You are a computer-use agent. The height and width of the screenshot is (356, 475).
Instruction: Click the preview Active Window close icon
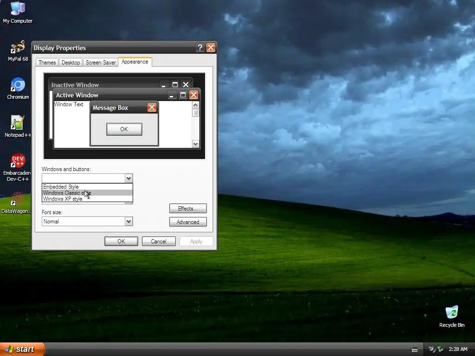pyautogui.click(x=193, y=95)
